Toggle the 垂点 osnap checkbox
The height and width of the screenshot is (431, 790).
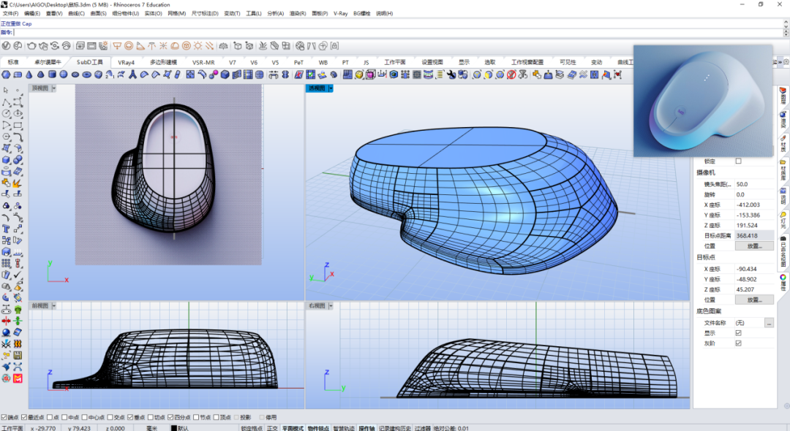[x=130, y=417]
